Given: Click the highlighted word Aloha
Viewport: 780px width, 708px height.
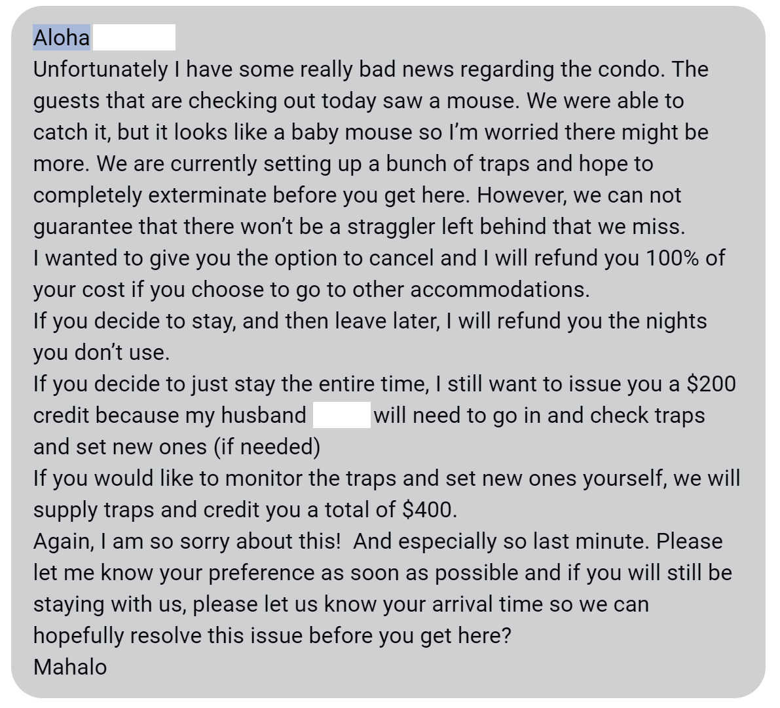Looking at the screenshot, I should [x=62, y=37].
